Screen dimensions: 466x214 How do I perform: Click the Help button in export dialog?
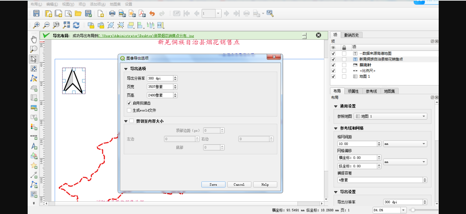pyautogui.click(x=265, y=185)
